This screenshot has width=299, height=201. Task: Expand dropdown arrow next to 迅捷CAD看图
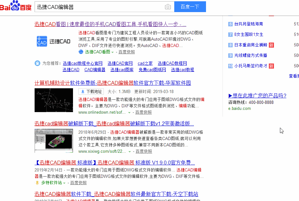point(112,52)
